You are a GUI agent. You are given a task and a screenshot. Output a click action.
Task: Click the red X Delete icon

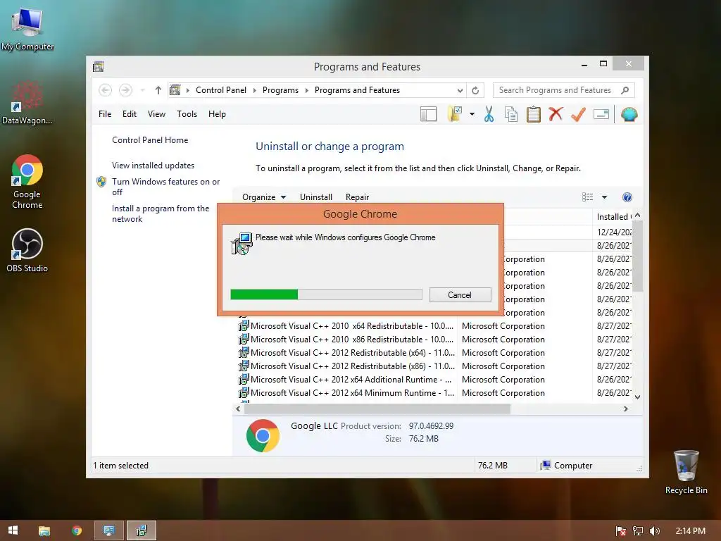click(556, 114)
